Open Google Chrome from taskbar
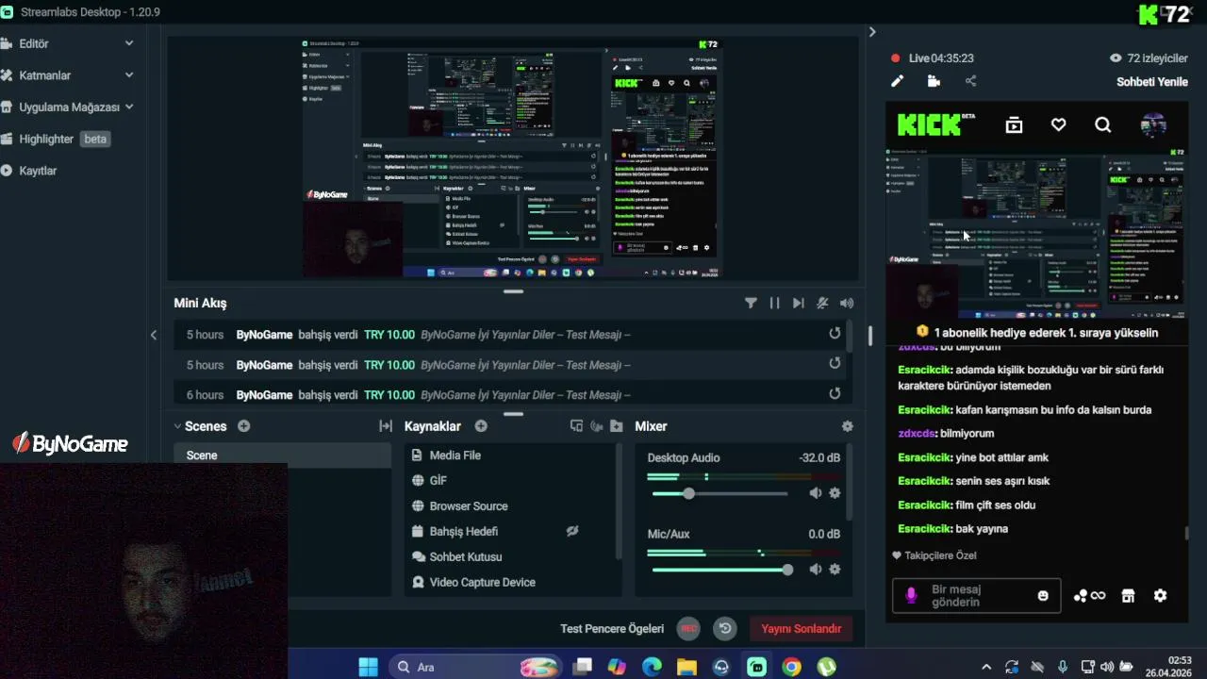Screen dimensions: 1207x679 click(x=791, y=667)
